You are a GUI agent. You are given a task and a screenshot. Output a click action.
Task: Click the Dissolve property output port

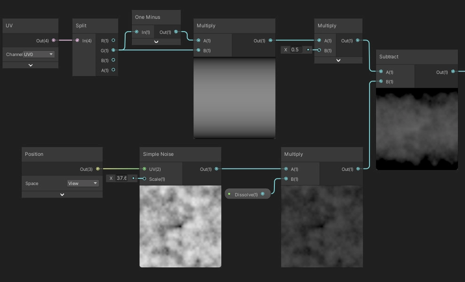pyautogui.click(x=263, y=194)
